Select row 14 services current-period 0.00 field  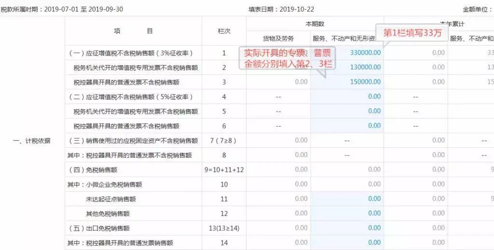[x=347, y=242]
